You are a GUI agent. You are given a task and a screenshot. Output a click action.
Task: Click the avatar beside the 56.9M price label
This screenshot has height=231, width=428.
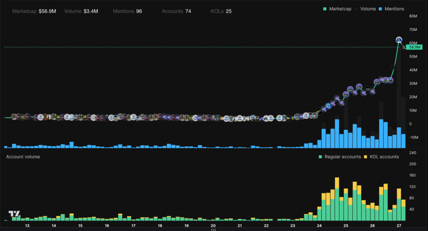pos(404,48)
